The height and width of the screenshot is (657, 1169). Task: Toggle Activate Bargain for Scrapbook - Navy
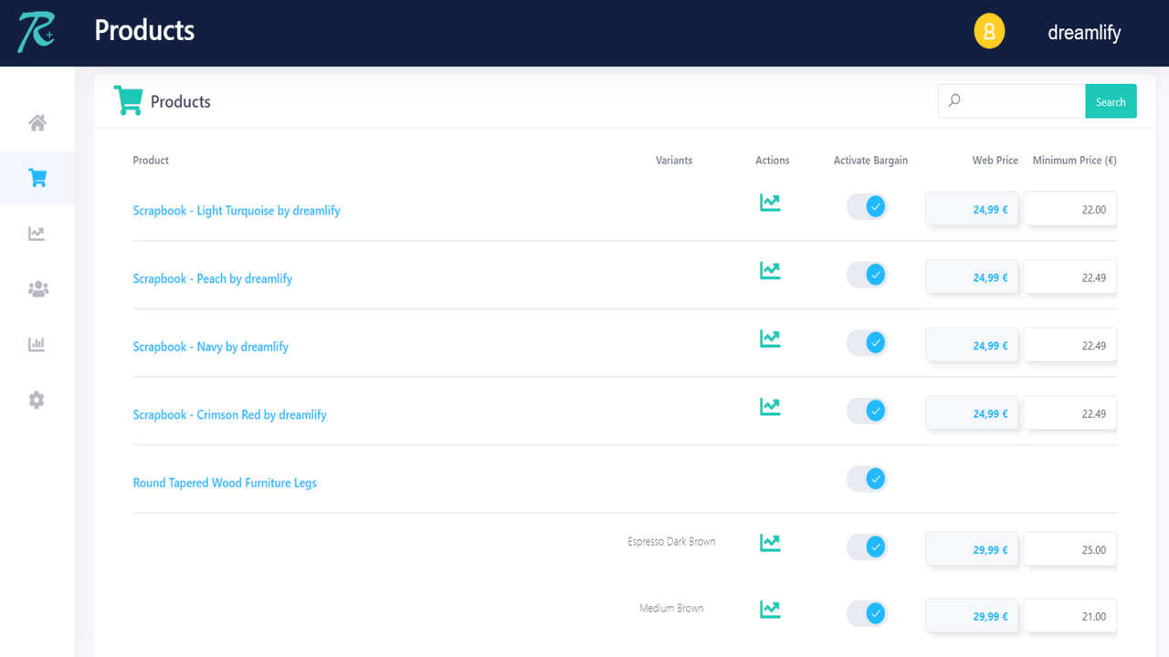[x=866, y=342]
